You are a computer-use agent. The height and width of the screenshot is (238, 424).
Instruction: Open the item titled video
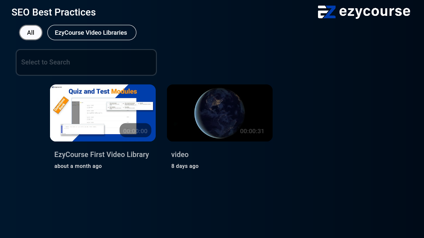[x=180, y=155]
